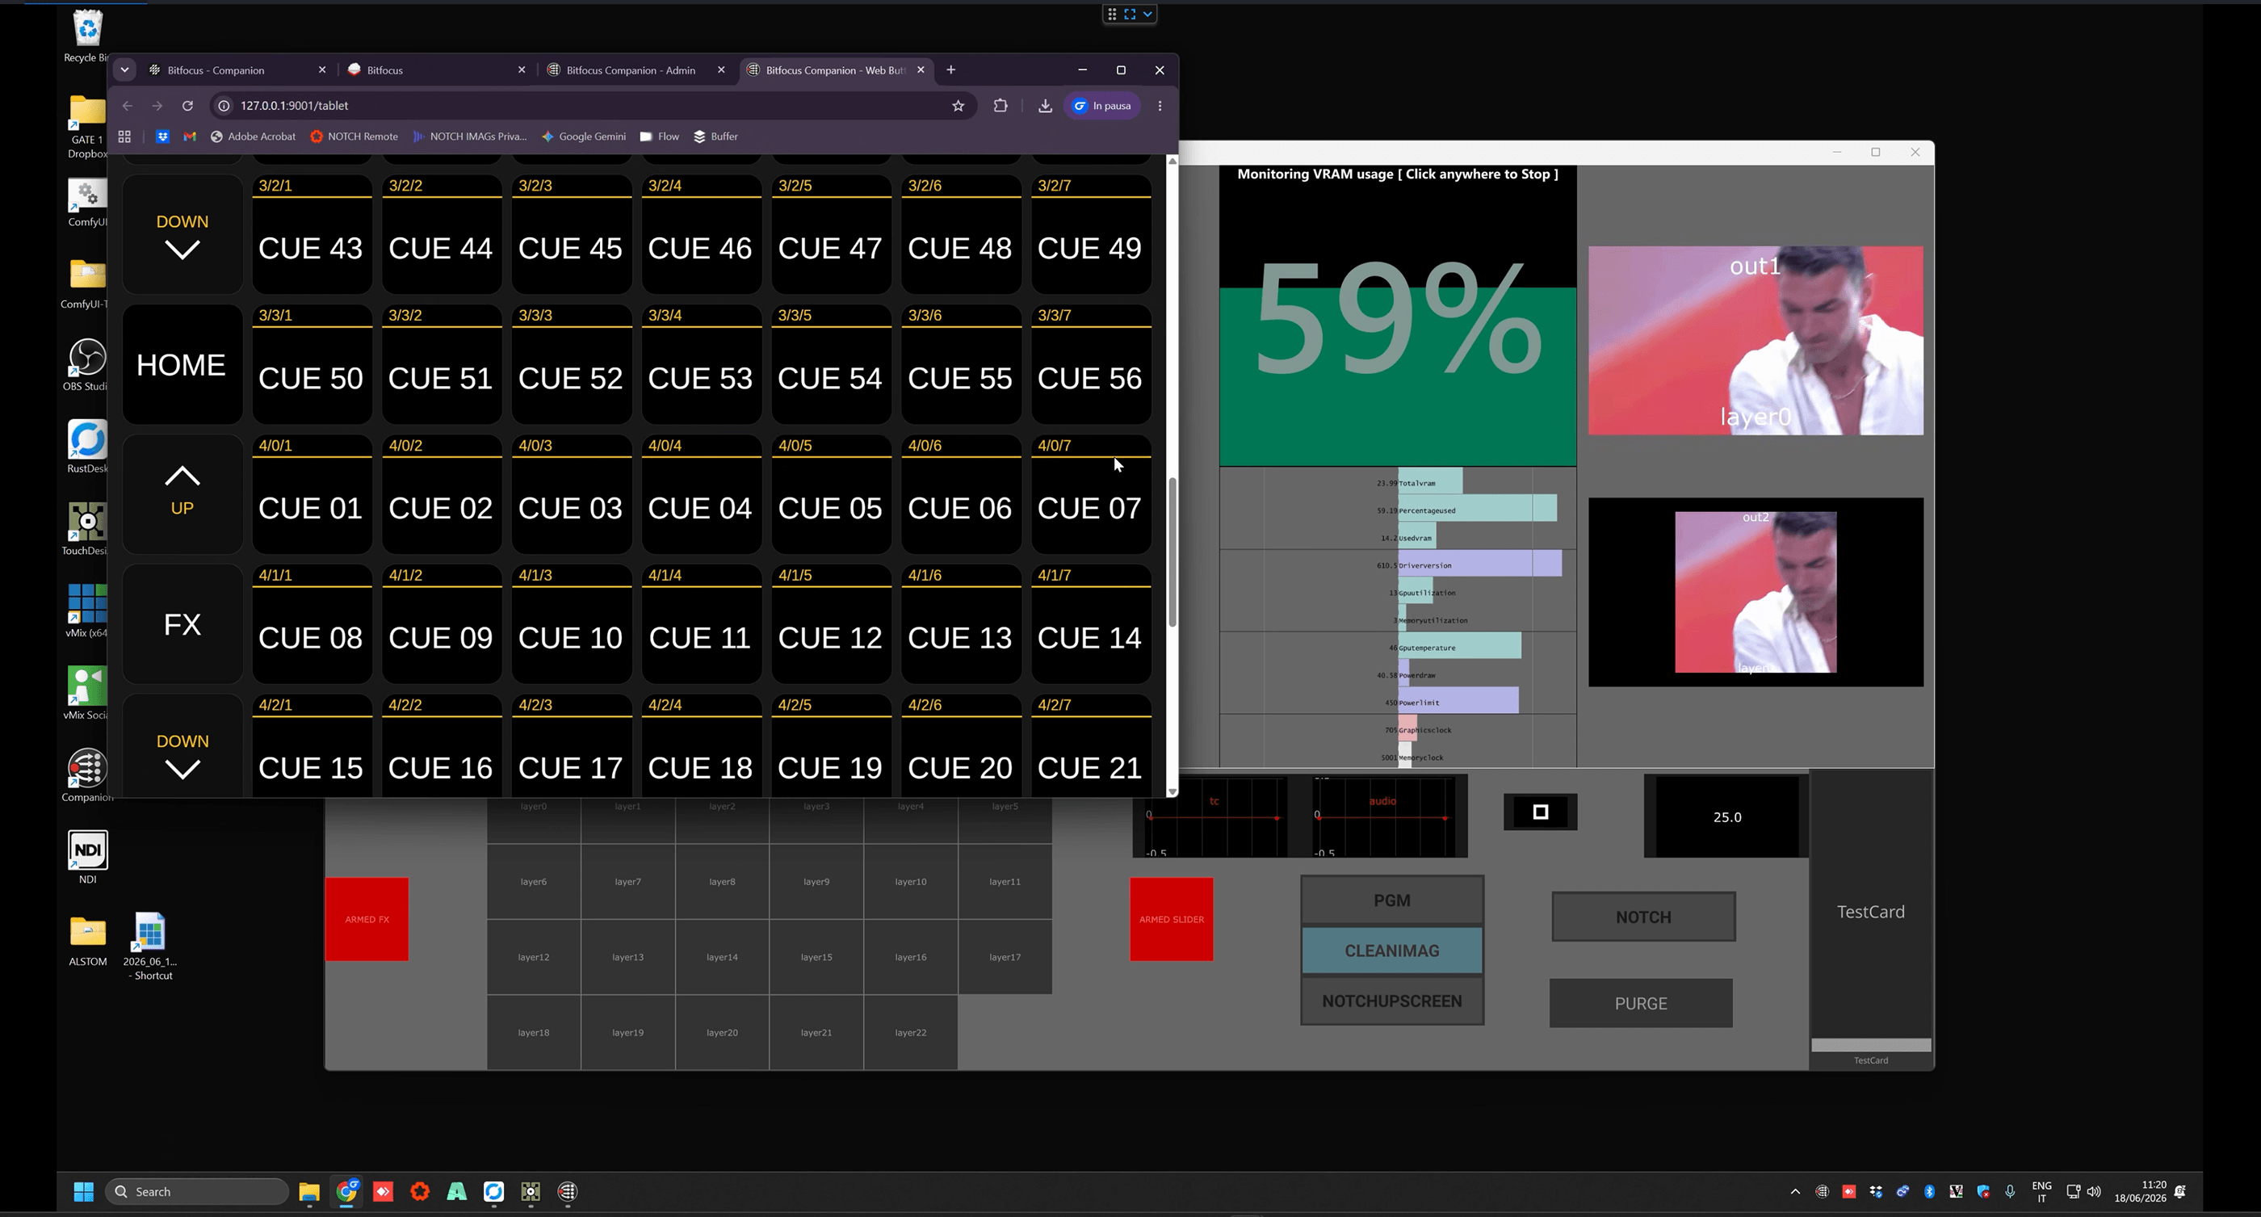Toggle the ARMED SLIDER red button

point(1171,918)
